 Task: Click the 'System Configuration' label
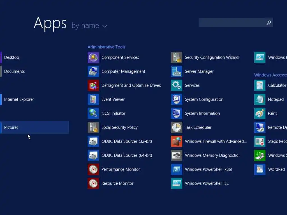click(204, 99)
